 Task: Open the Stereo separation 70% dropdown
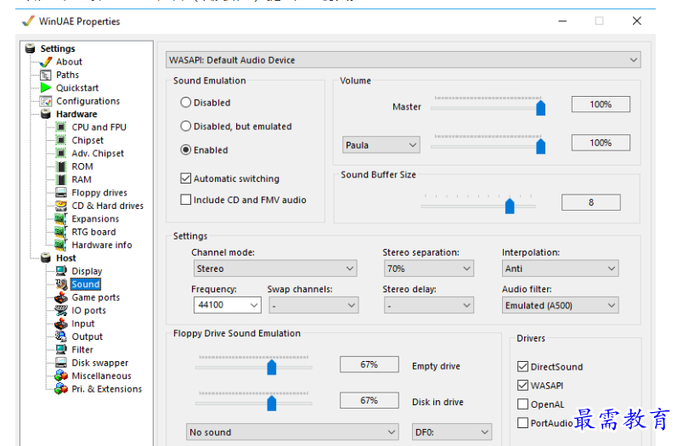click(x=429, y=268)
